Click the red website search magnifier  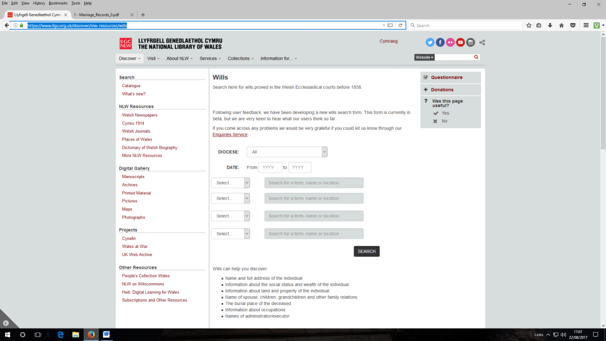[x=476, y=57]
